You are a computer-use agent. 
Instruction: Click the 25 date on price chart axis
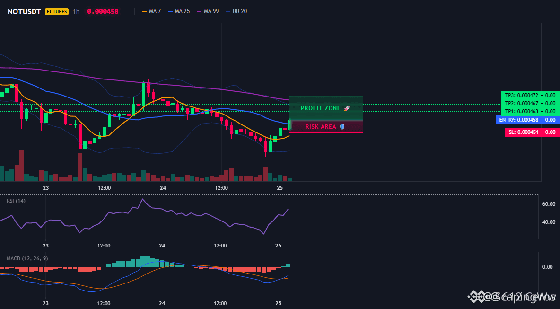click(x=280, y=188)
